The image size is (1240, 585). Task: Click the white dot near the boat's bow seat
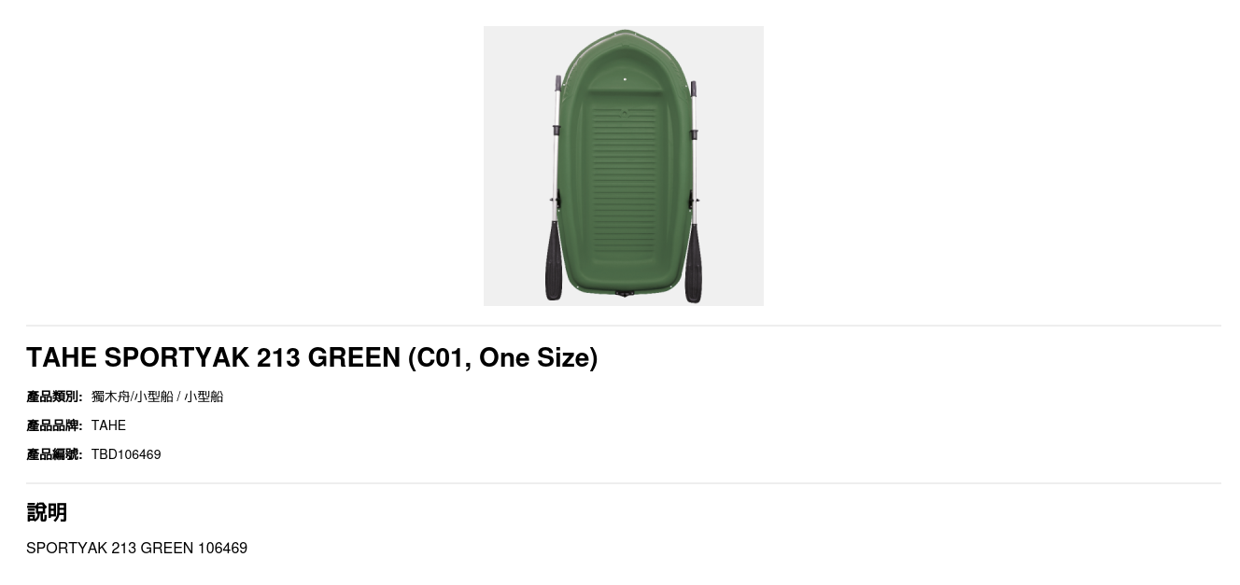(x=625, y=79)
